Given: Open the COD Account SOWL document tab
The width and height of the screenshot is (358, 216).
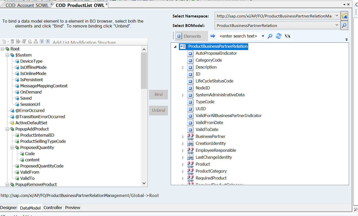Looking at the screenshot, I should tap(27, 5).
